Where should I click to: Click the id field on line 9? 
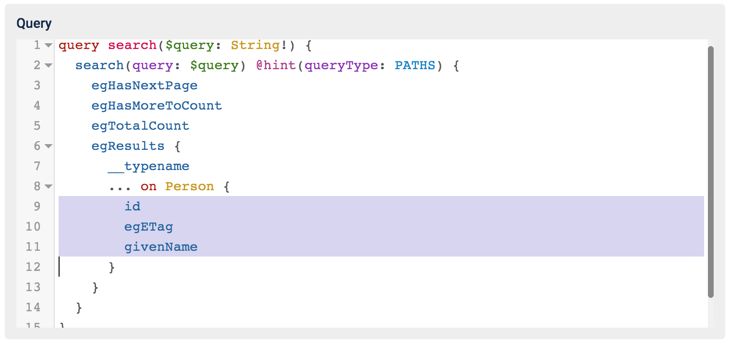click(132, 207)
